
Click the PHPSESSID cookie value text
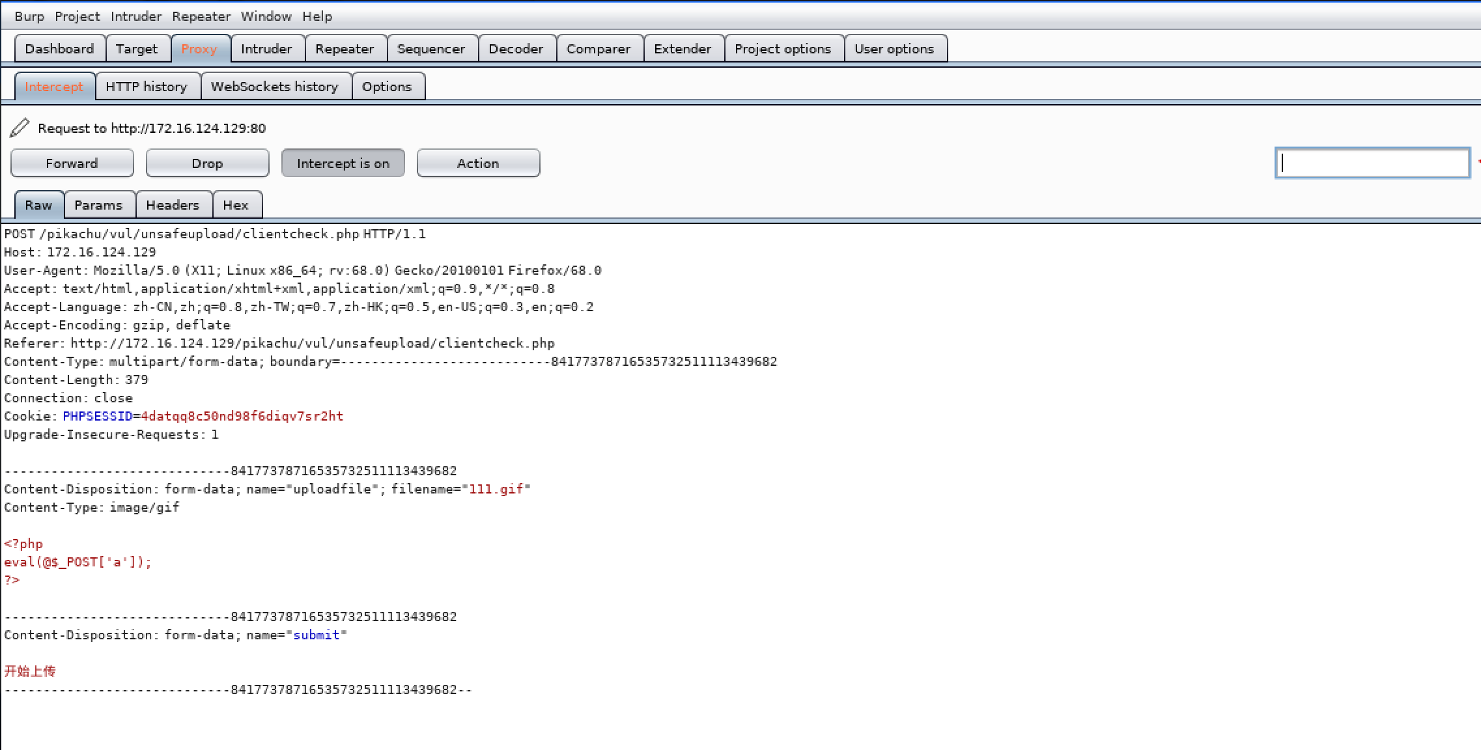click(x=242, y=416)
